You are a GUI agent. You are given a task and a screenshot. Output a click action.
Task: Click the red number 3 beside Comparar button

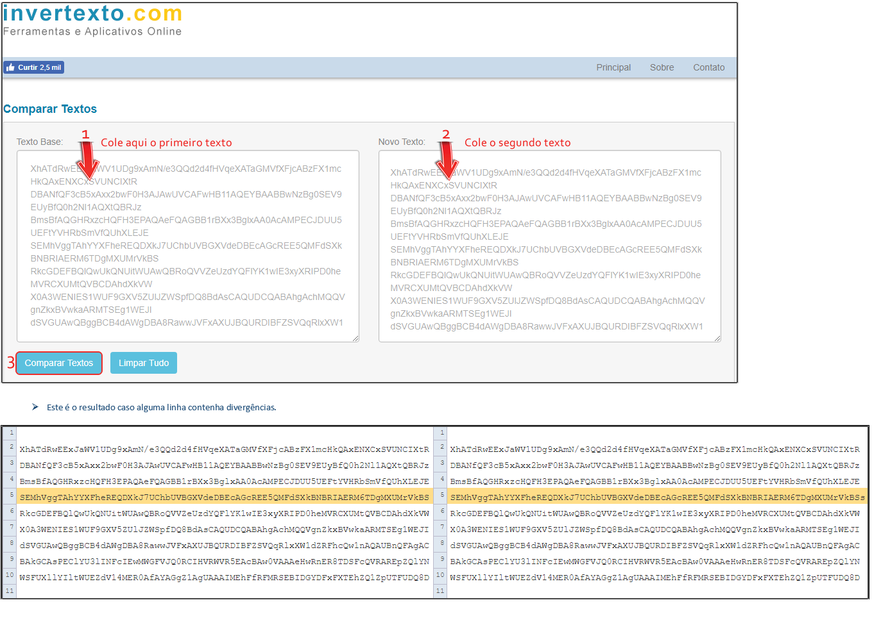click(10, 363)
